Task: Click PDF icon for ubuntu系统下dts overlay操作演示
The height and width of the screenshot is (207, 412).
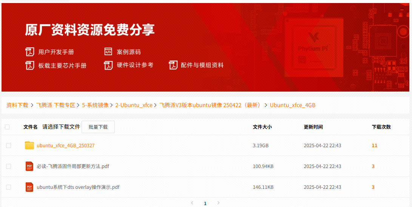Action: pyautogui.click(x=29, y=187)
